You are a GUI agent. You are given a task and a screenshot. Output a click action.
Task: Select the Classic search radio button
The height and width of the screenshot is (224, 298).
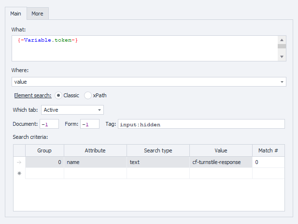[58, 95]
